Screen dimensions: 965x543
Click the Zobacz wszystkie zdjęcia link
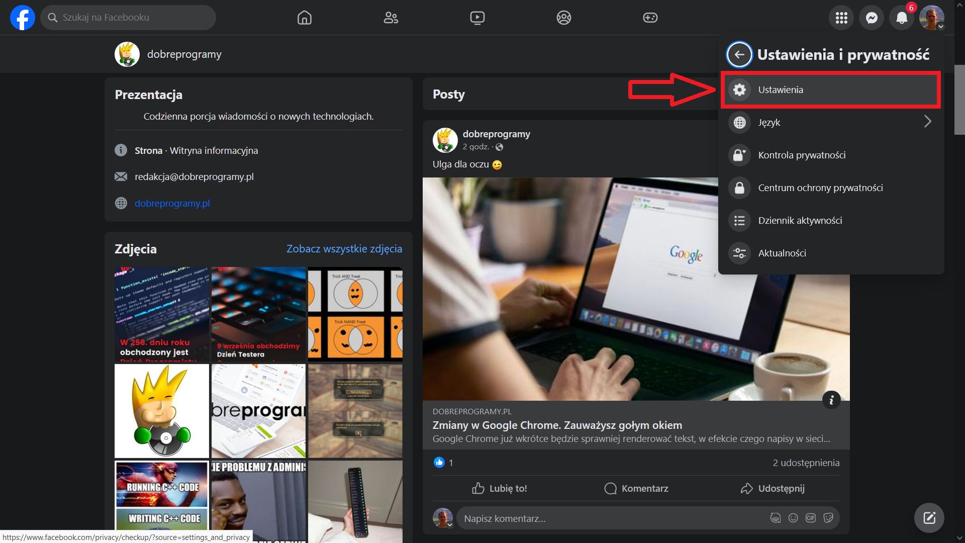[x=344, y=249]
